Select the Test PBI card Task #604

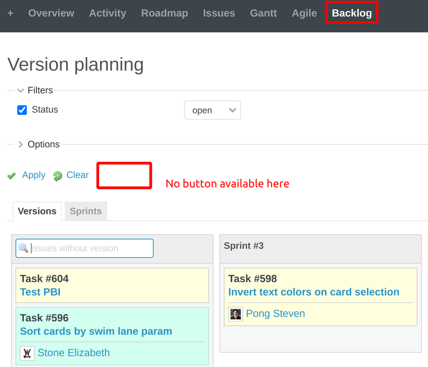click(40, 292)
